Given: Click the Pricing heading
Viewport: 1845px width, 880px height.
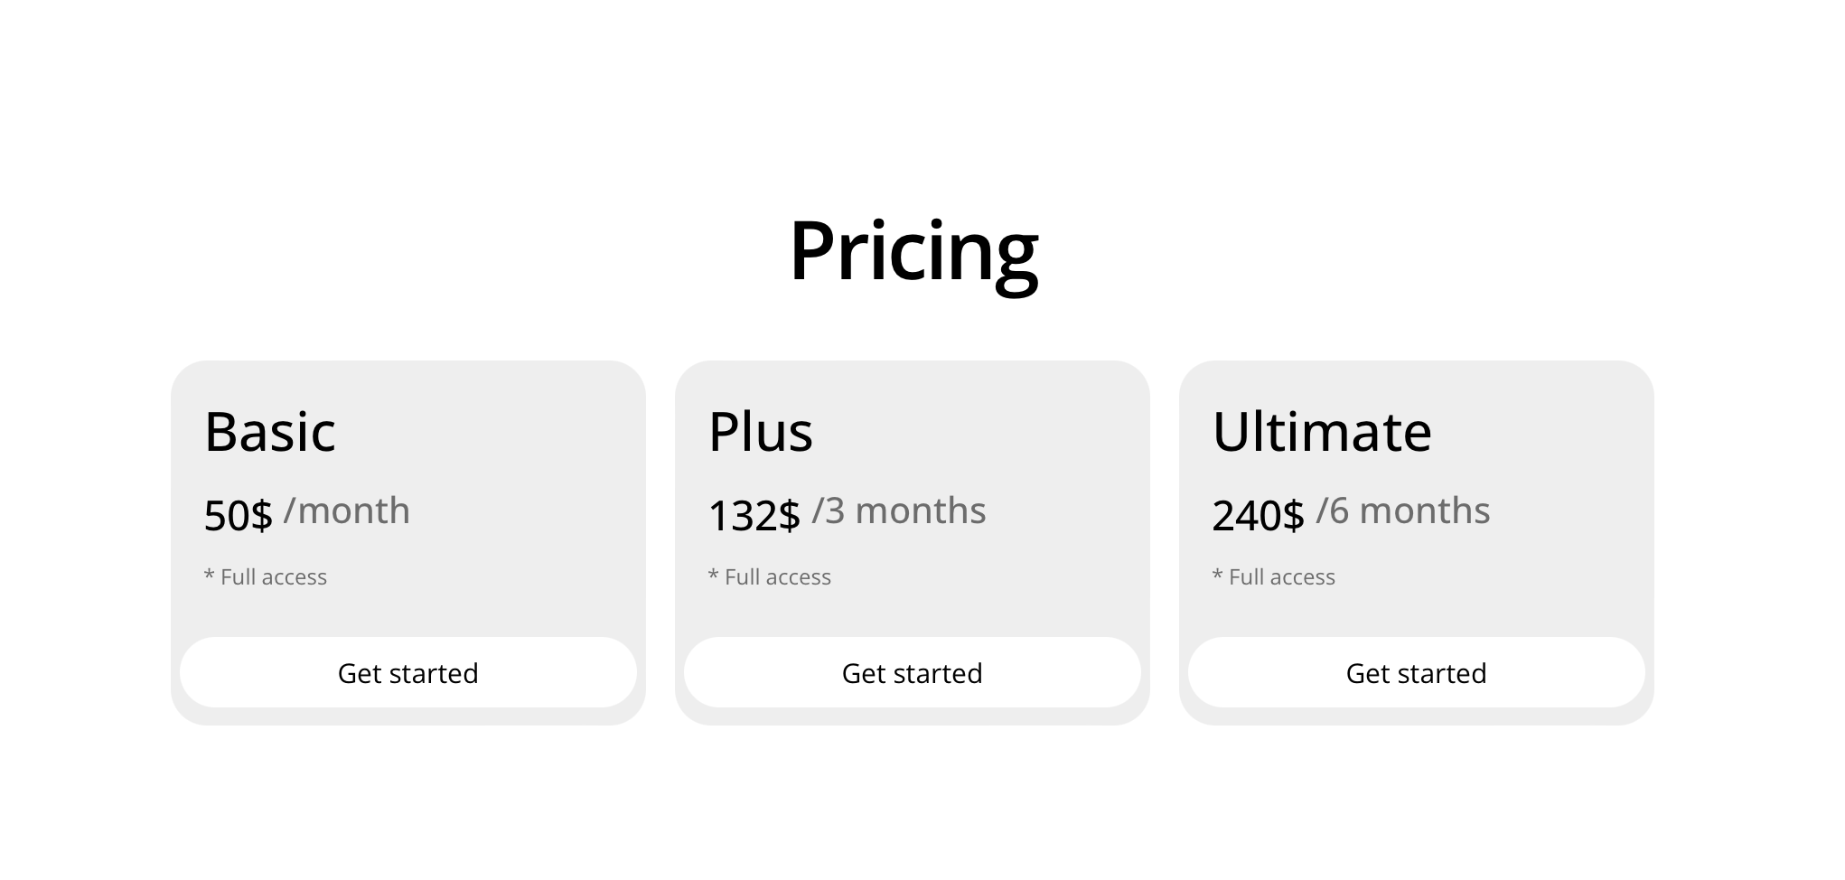Looking at the screenshot, I should pos(913,251).
